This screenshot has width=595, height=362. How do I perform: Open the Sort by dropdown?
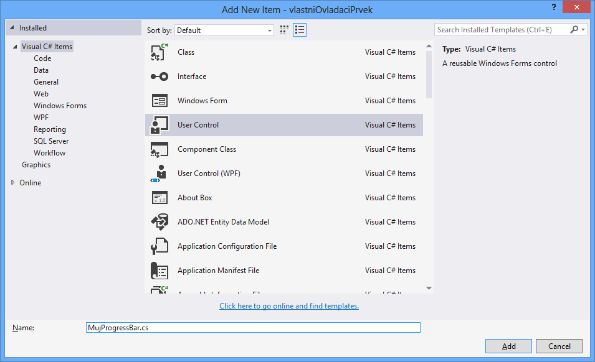269,29
